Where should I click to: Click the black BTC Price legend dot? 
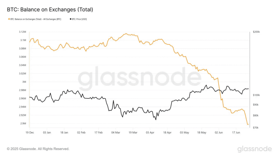coord(71,19)
